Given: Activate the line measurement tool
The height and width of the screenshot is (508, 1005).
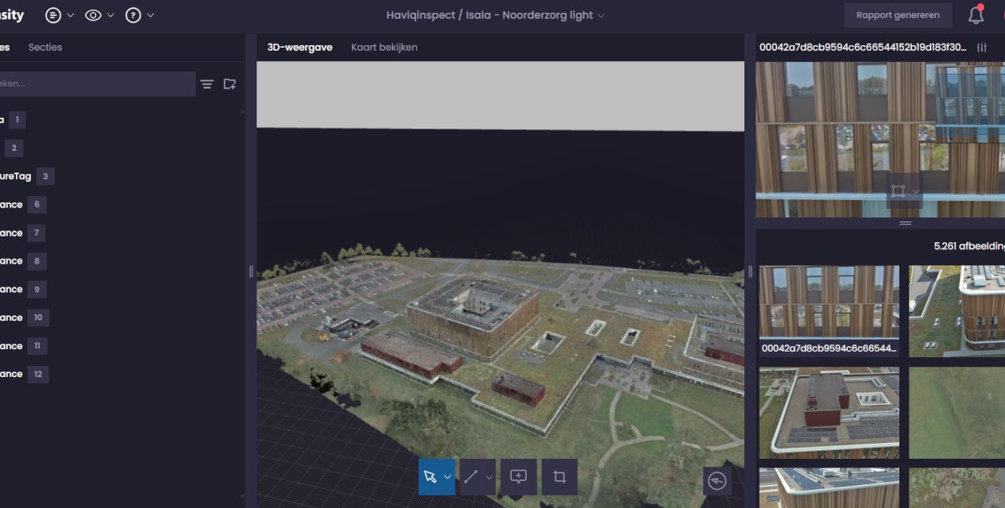Looking at the screenshot, I should tap(471, 477).
